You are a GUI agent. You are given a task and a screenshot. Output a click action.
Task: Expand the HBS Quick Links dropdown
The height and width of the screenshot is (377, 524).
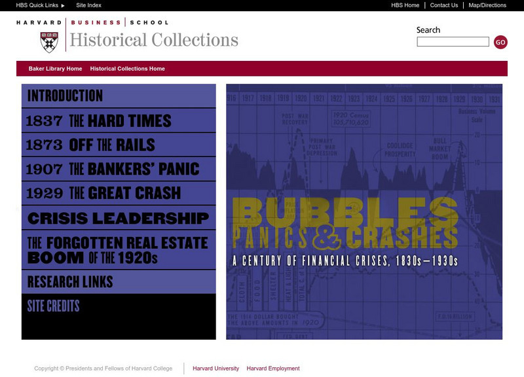(40, 5)
